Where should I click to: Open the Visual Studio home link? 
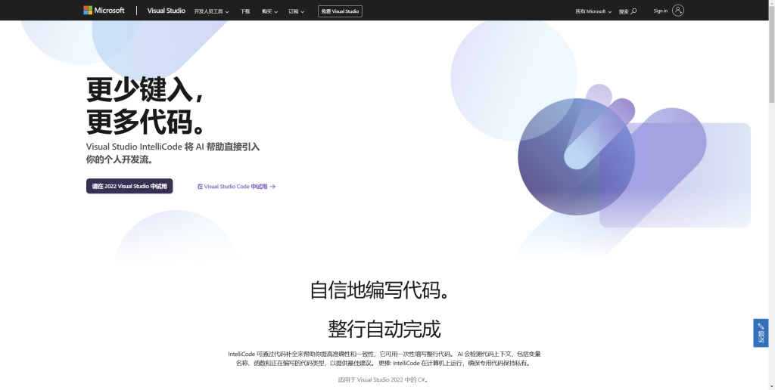tap(166, 11)
